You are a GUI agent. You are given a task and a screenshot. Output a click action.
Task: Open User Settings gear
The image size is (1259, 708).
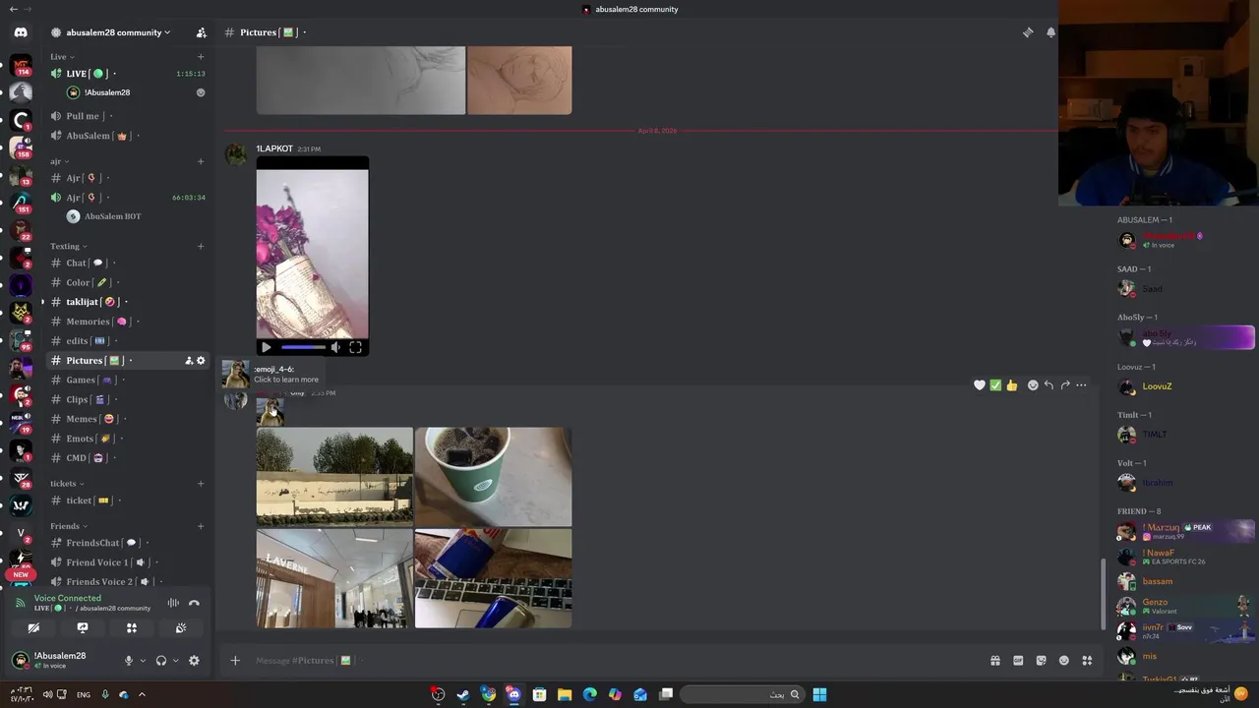pos(194,661)
